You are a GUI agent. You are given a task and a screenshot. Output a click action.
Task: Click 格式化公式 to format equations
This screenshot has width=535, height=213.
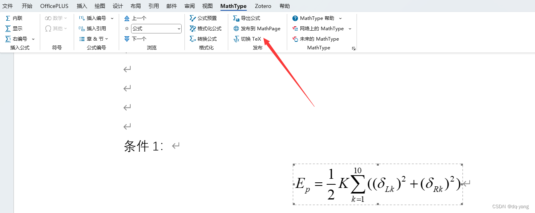(x=206, y=29)
